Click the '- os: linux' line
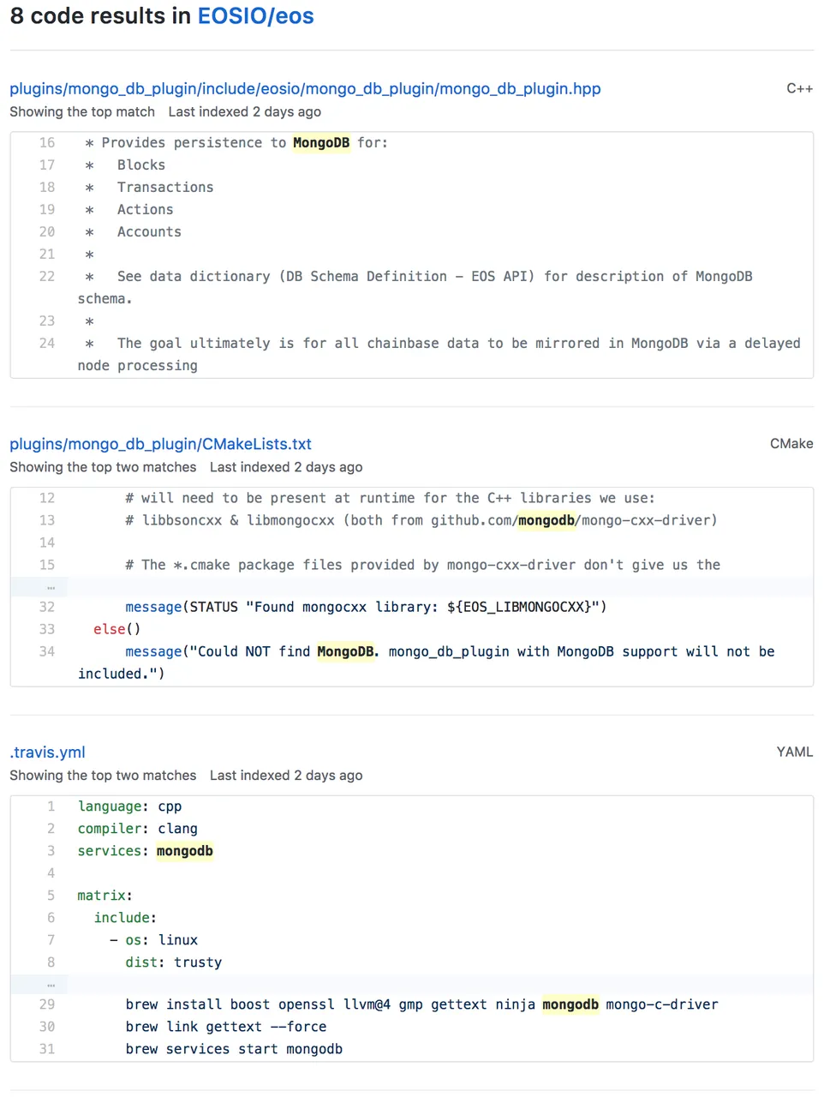The width and height of the screenshot is (824, 1097). [153, 940]
